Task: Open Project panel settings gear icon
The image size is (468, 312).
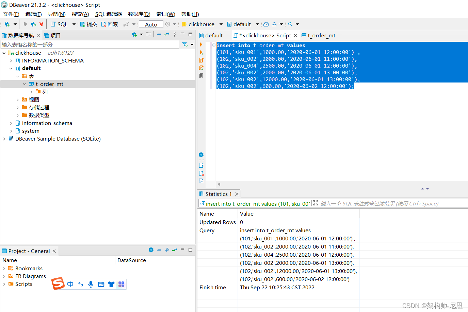Action: tap(151, 250)
